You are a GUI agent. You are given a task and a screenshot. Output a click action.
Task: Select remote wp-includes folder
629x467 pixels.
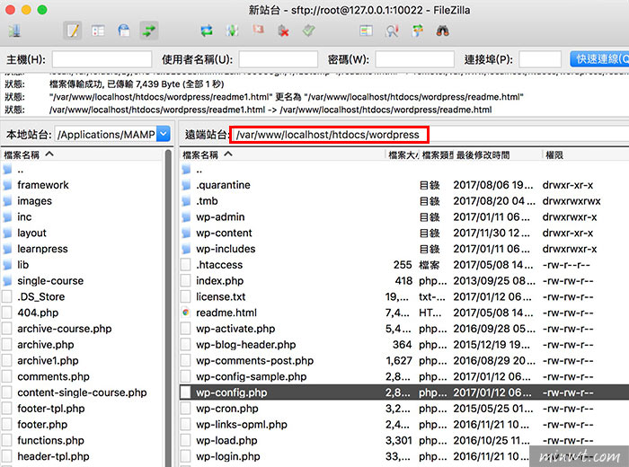point(226,249)
